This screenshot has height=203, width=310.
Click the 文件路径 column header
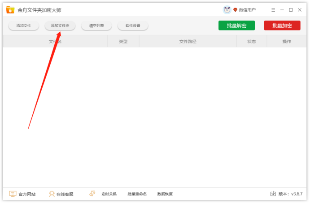click(188, 42)
